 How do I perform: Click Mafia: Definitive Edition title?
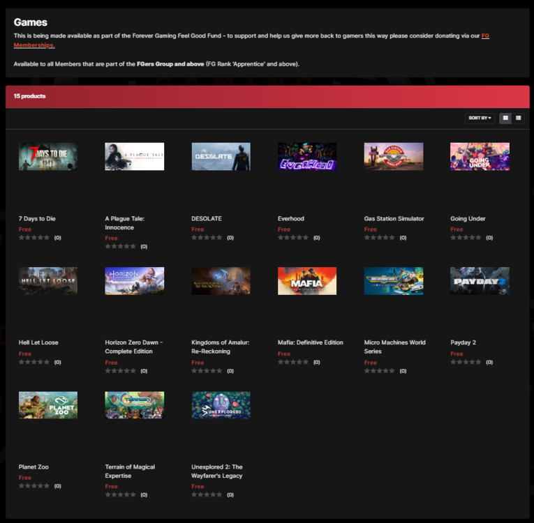click(310, 342)
